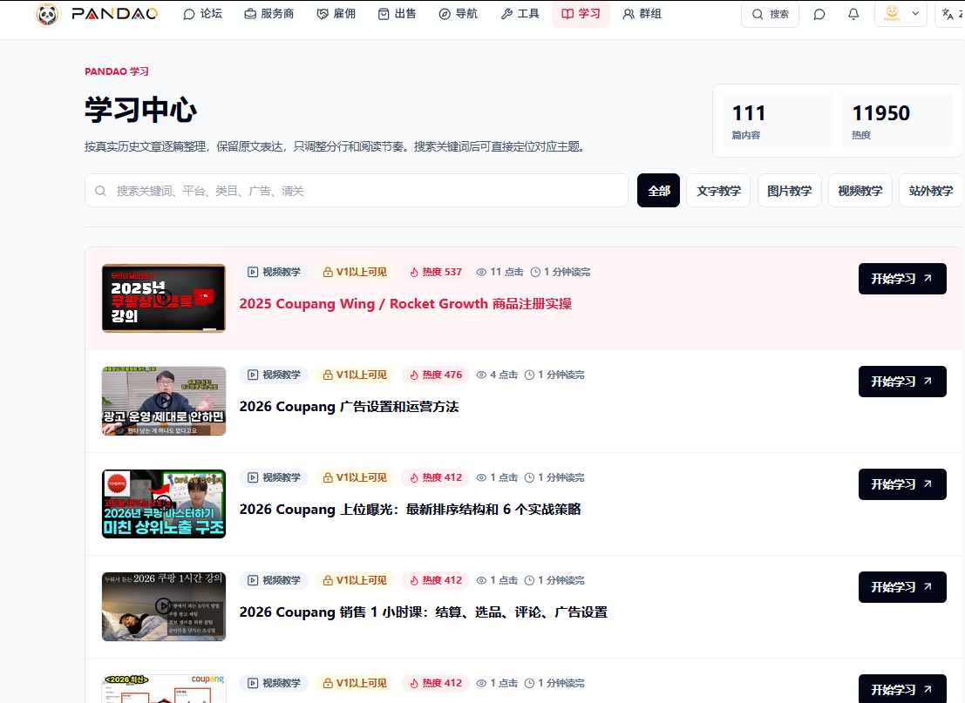The height and width of the screenshot is (703, 965).
Task: Open 2025 Coupang Wing / Rocket Growth title
Action: click(x=405, y=304)
